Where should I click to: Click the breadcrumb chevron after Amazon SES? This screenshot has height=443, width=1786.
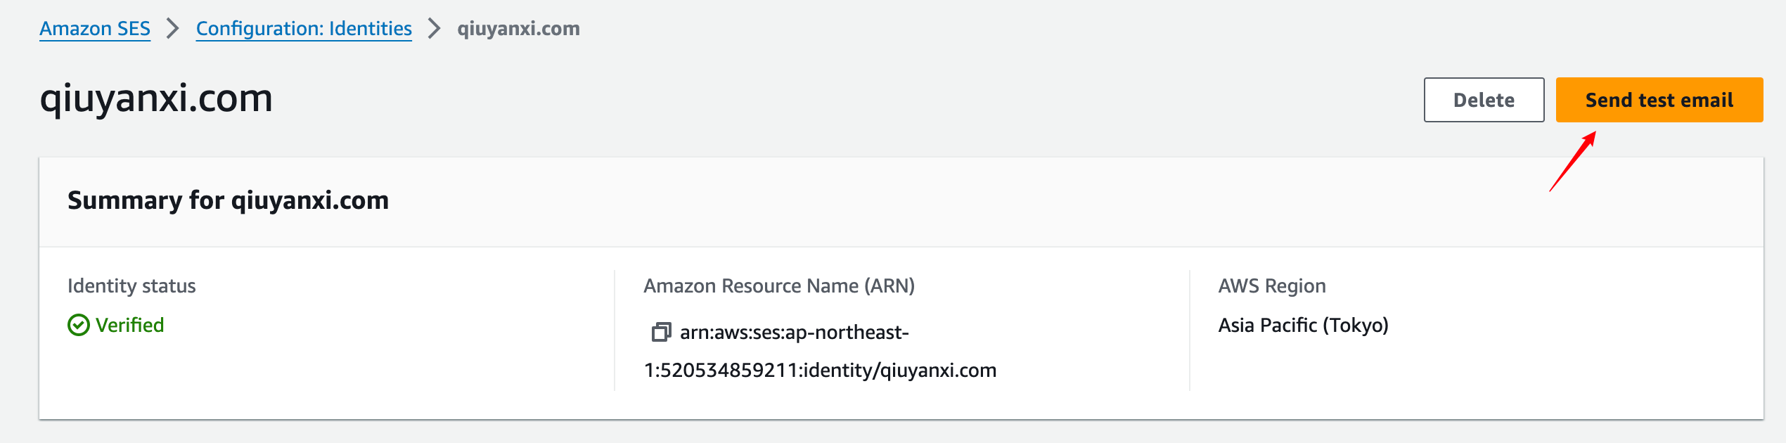click(173, 29)
